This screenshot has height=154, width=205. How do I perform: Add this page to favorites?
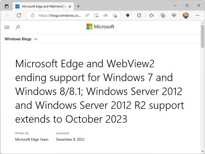coord(115,15)
